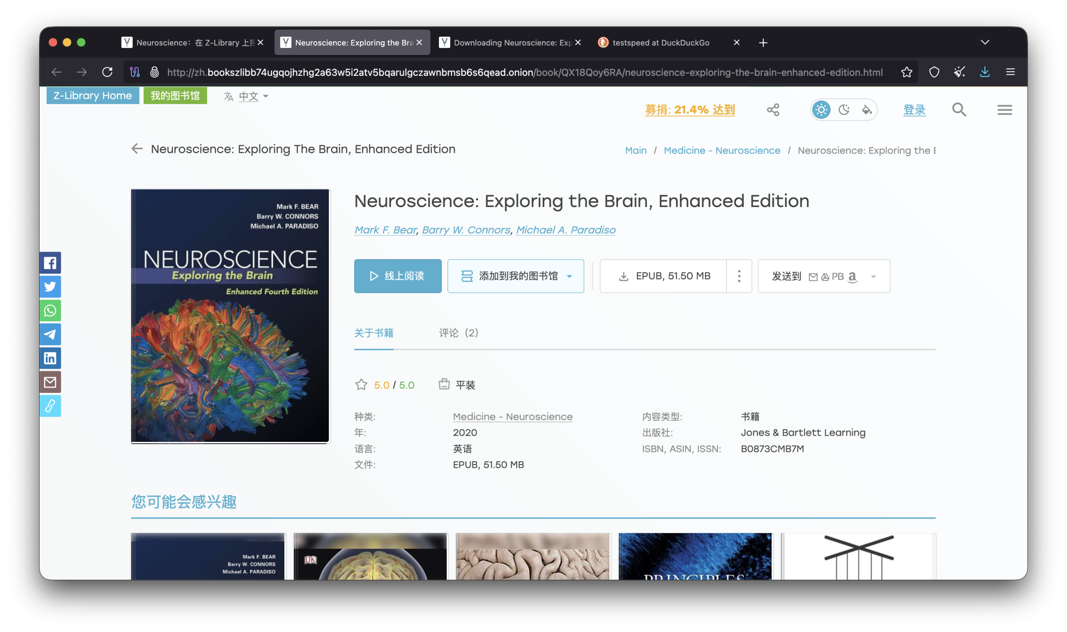
Task: Expand the 发送到 send-to dropdown
Action: 873,276
